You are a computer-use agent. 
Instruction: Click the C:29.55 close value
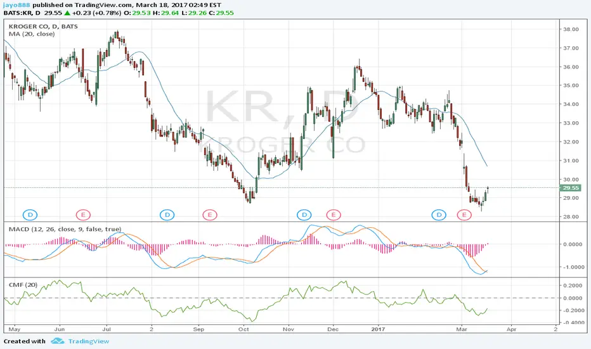click(221, 13)
